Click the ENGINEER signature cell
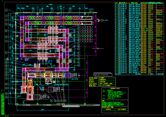 coord(108,109)
